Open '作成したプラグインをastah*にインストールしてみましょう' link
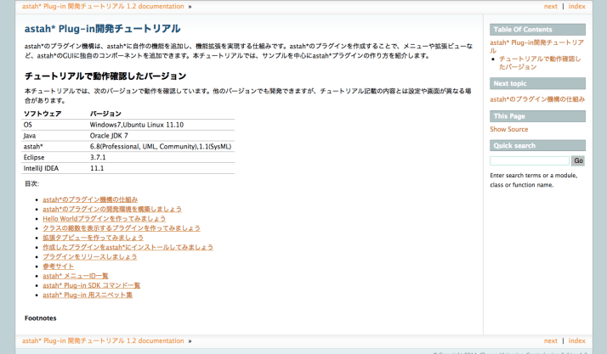 tap(128, 247)
